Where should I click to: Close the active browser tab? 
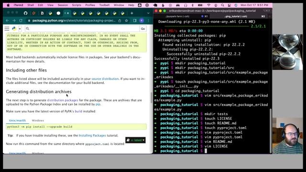click(68, 13)
